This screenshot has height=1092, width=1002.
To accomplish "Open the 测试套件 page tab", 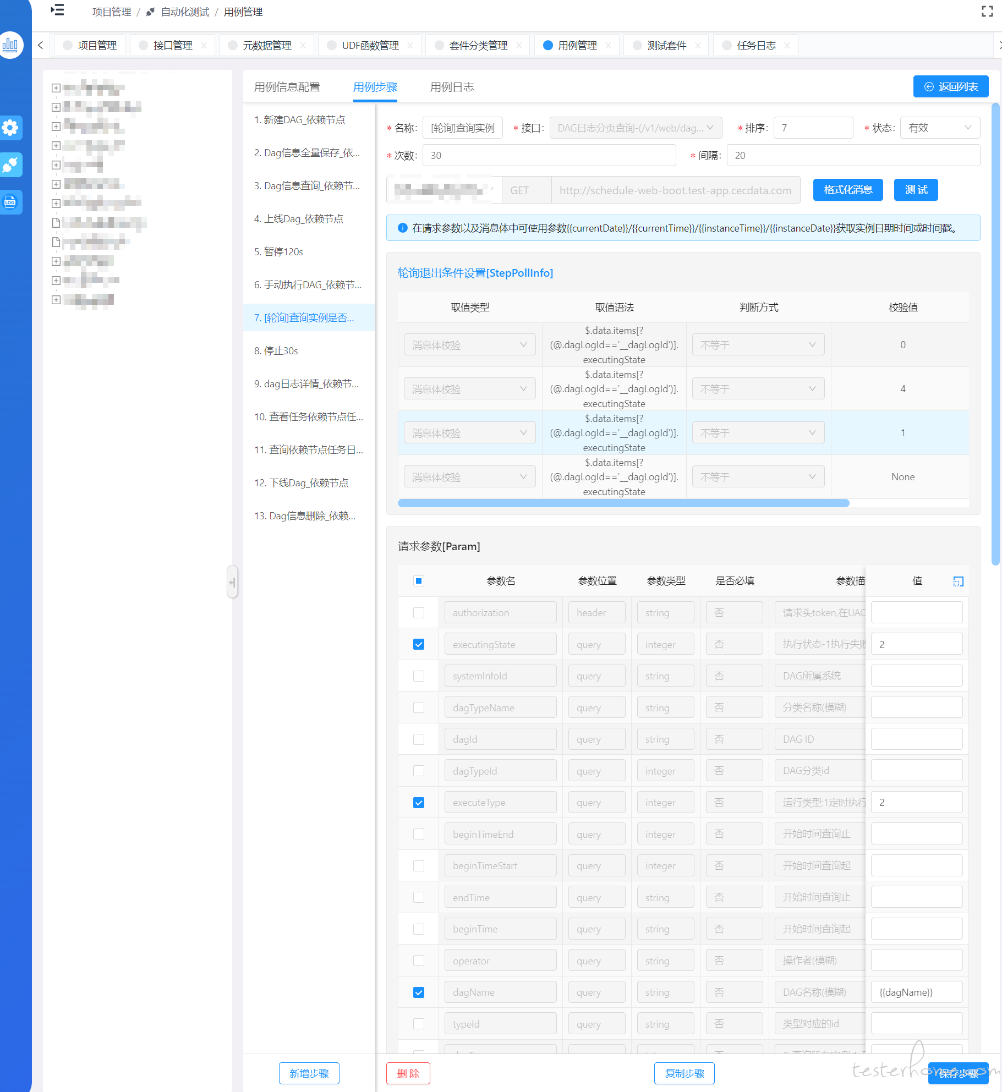I will [x=667, y=45].
